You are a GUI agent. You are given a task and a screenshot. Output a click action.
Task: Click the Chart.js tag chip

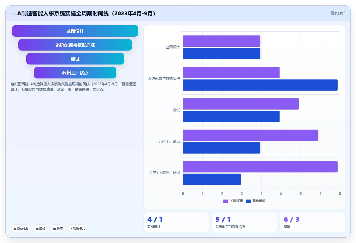[x=21, y=229]
